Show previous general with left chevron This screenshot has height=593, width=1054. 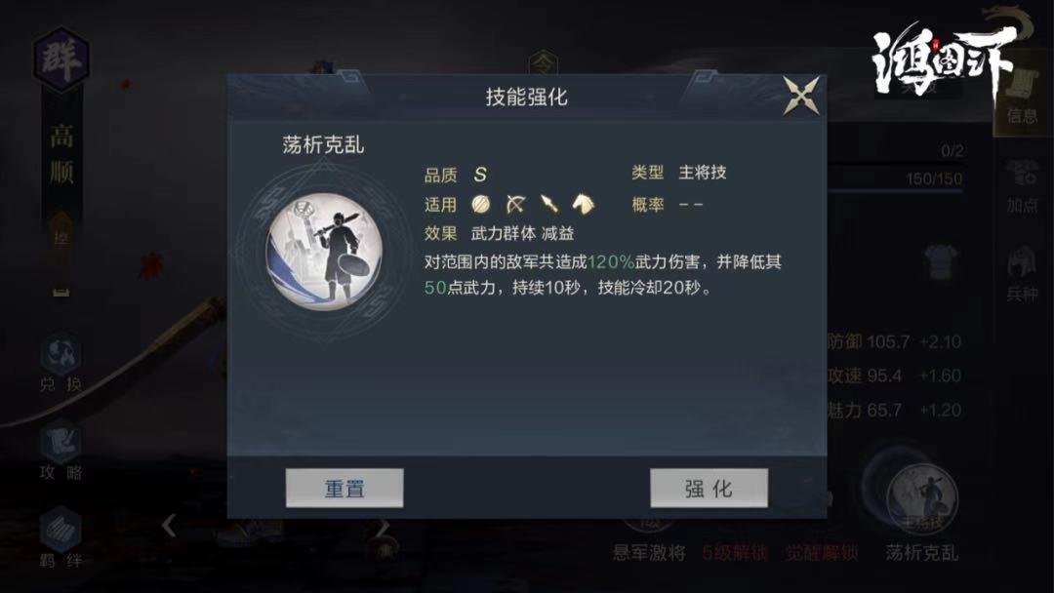(x=169, y=525)
